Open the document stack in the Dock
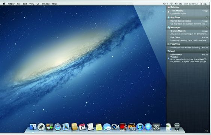This screenshot has height=135, width=211. point(169,127)
